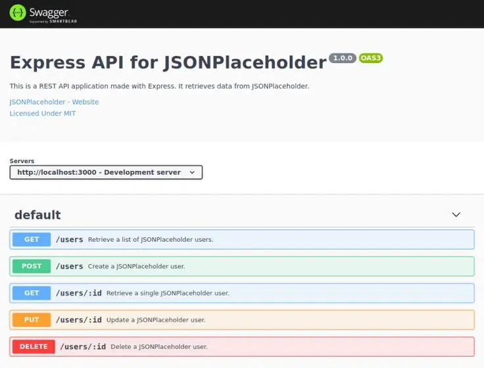
Task: Click the 'Create a JSONPlaceholder user.' description
Action: (x=136, y=266)
